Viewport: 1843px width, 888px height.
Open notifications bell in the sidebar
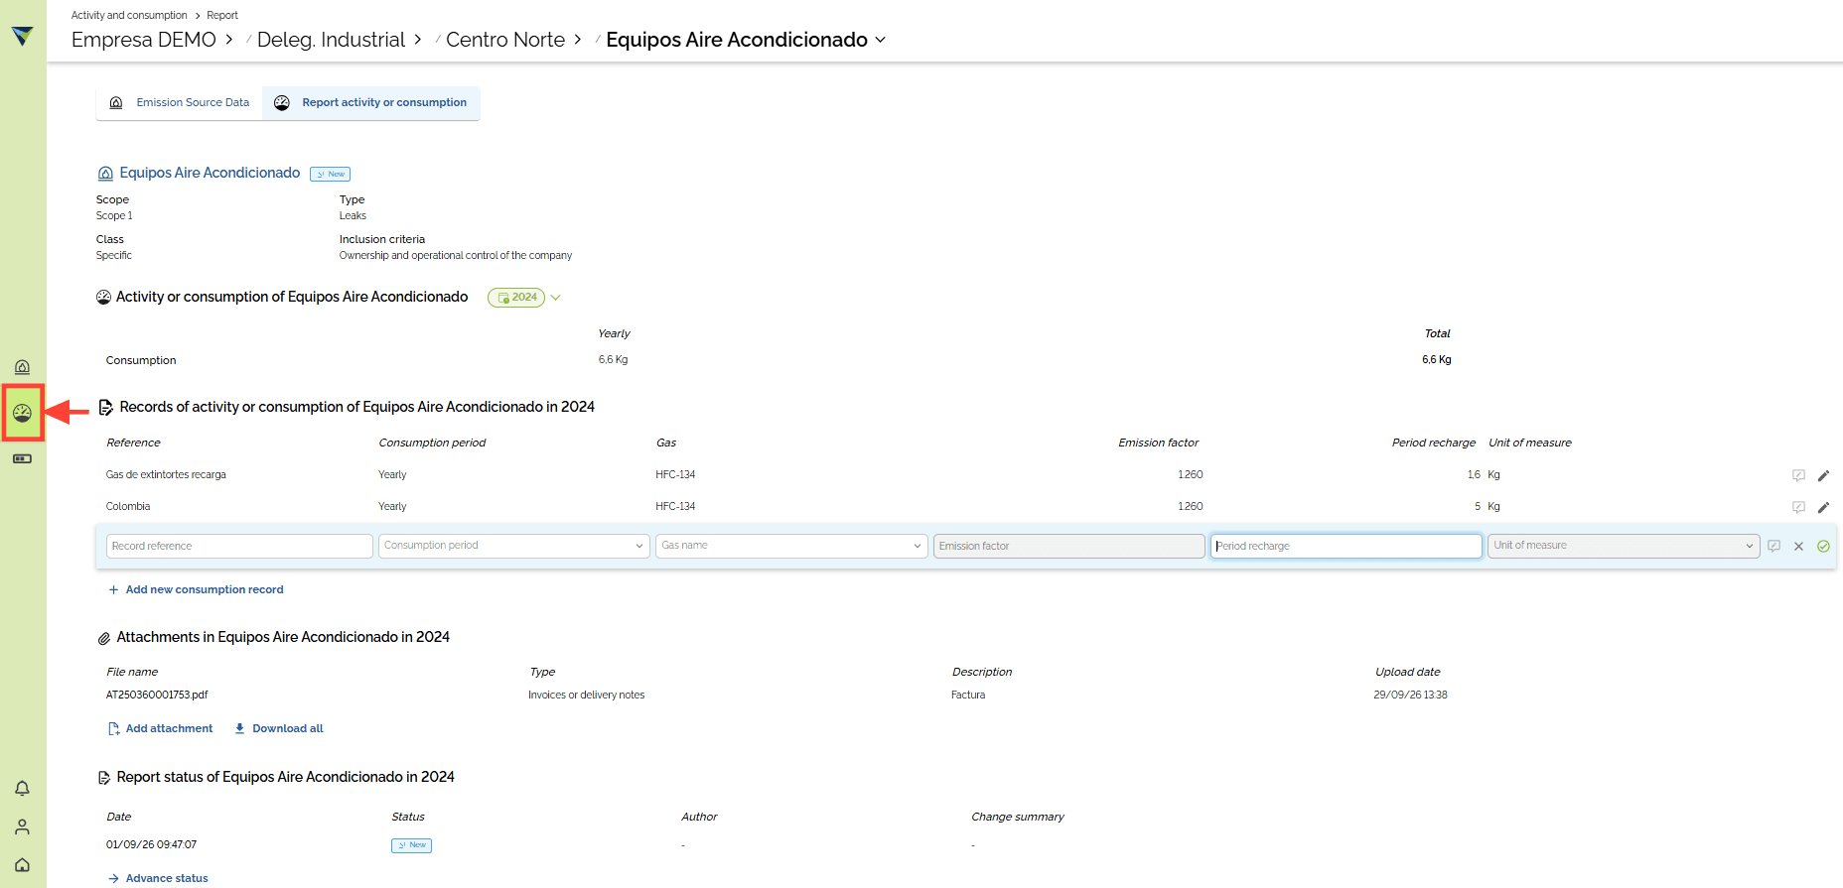point(22,788)
